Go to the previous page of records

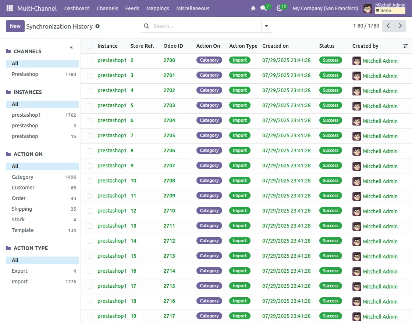tap(388, 26)
